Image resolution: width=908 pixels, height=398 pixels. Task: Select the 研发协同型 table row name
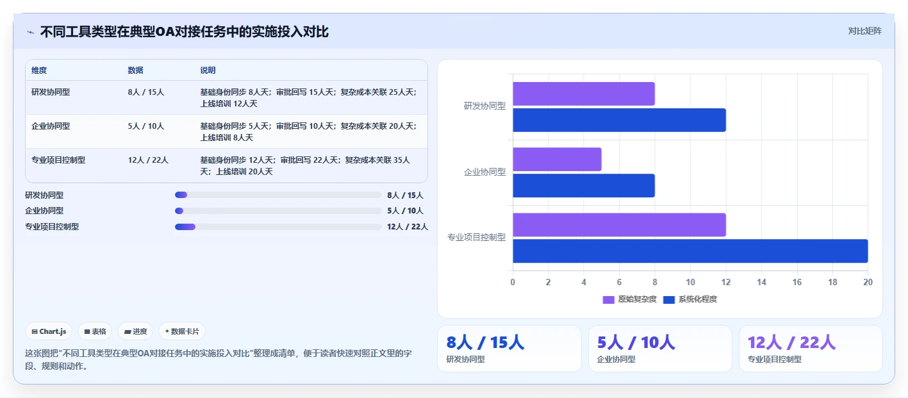51,92
